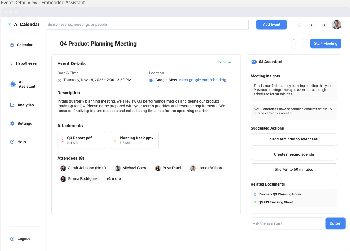Viewport: 350px width, 251px height.
Task: Open Settings from the sidebar
Action: click(x=25, y=123)
